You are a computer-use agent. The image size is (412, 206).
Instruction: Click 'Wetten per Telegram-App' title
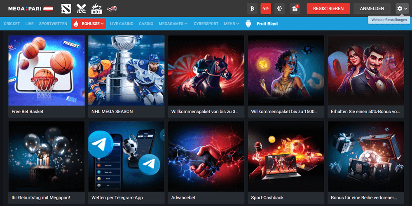coord(117,198)
